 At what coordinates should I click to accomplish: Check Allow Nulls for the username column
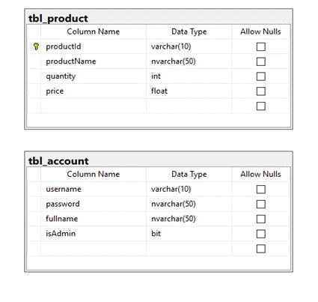click(260, 190)
